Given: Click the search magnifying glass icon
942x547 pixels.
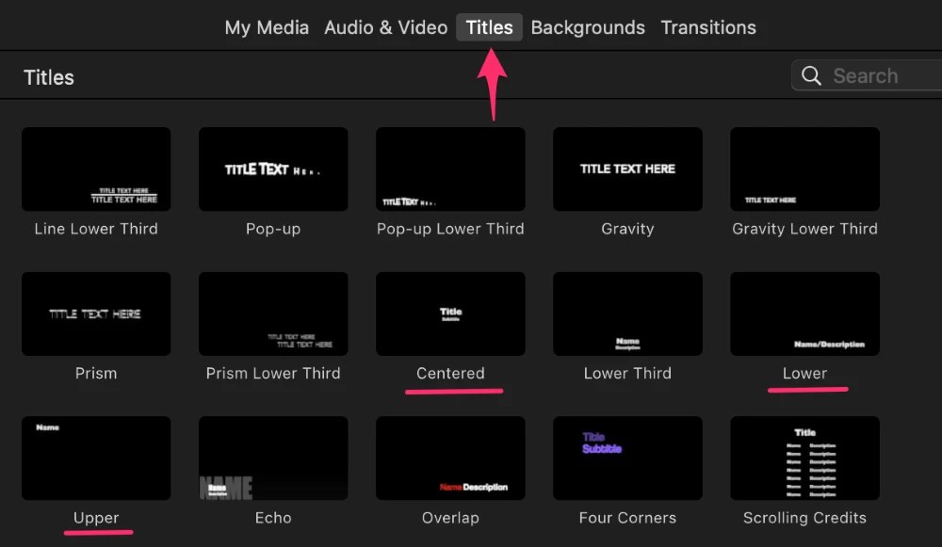Looking at the screenshot, I should tap(811, 75).
